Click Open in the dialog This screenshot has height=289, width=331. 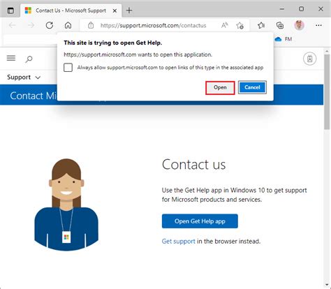click(x=220, y=87)
